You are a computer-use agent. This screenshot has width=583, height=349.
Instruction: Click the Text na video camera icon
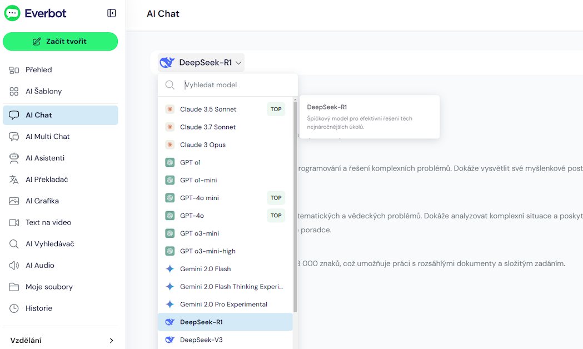14,223
